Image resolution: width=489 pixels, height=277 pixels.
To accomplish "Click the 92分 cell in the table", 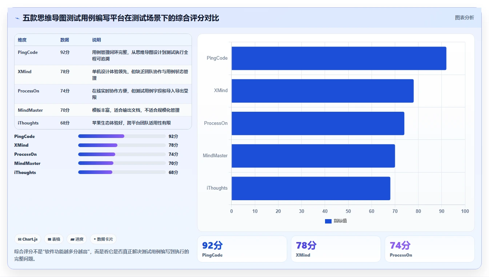I will point(65,52).
